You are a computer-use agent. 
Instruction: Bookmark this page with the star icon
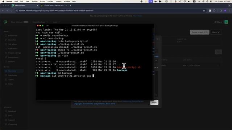pos(204,10)
